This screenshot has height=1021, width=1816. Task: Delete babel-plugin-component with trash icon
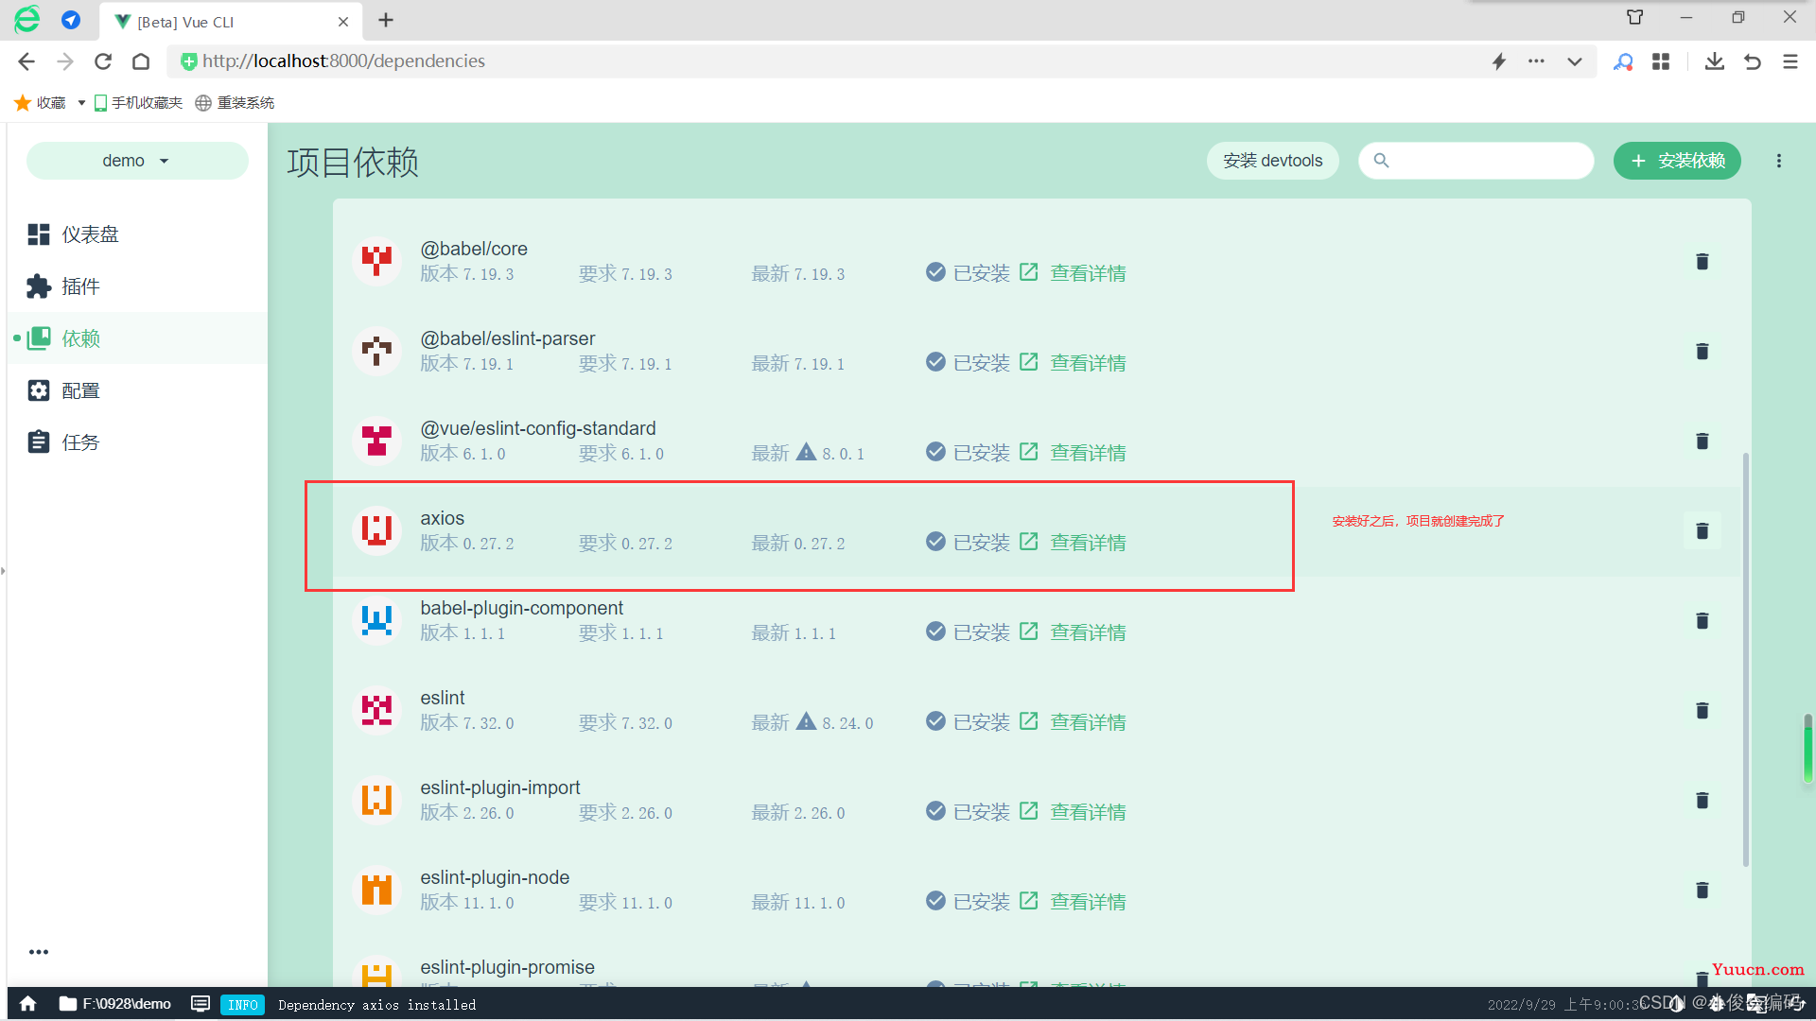[x=1702, y=621]
